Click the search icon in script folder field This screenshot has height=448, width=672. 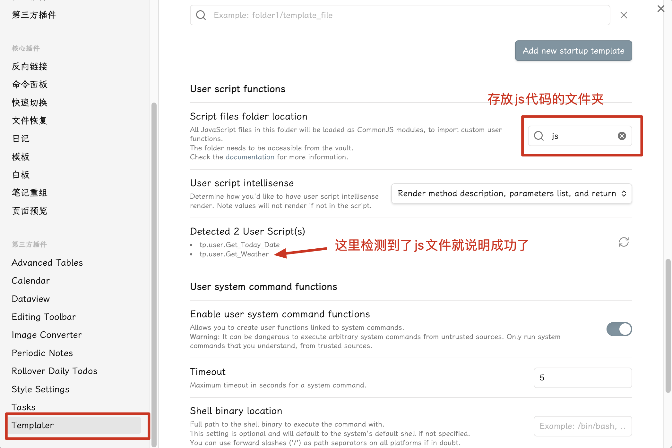tap(539, 136)
